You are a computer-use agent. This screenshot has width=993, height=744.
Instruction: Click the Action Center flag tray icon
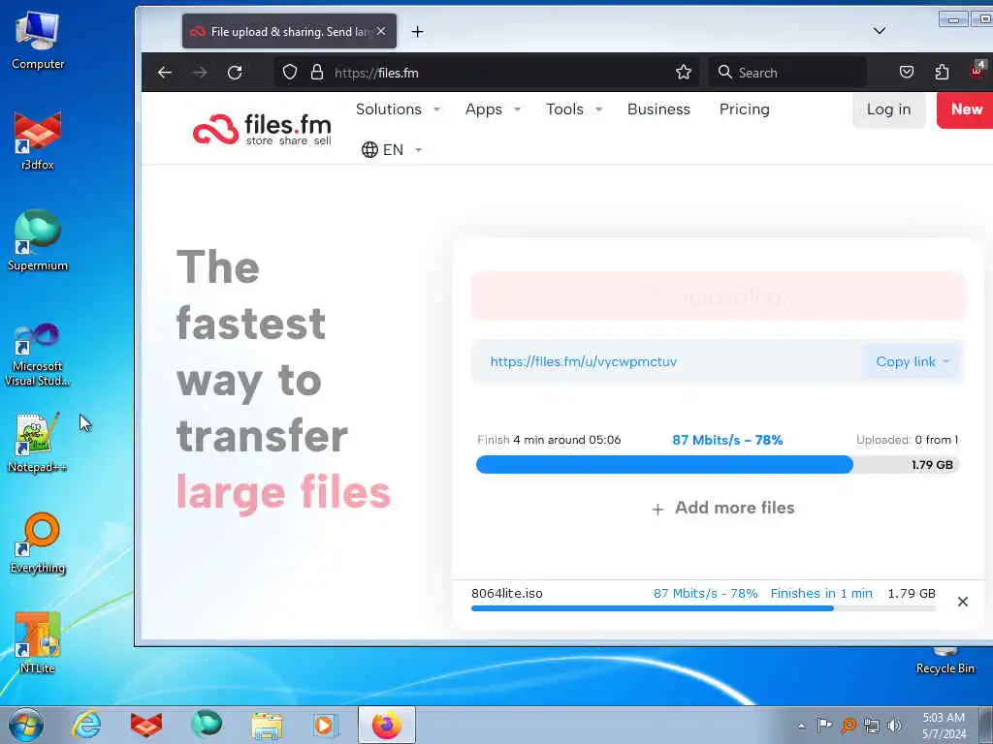pos(824,726)
